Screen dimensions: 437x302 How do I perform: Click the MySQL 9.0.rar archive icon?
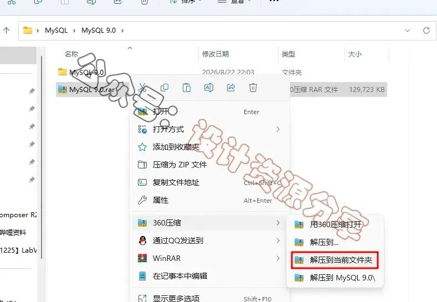[x=62, y=89]
